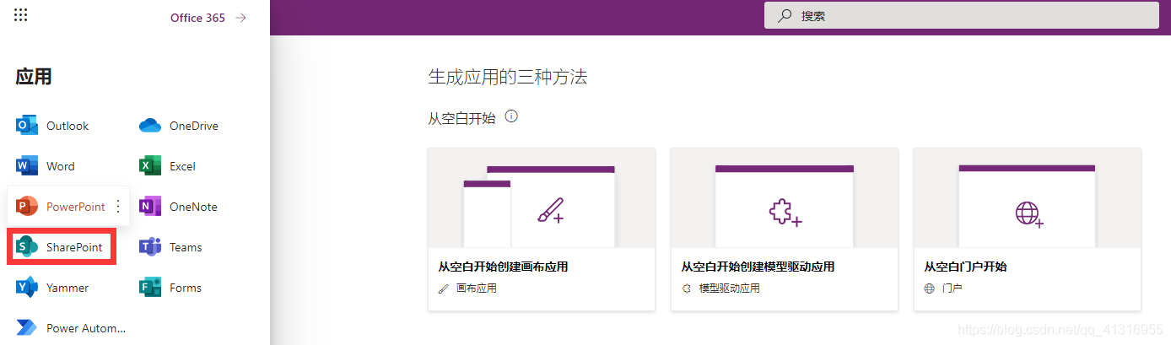Click the 应用 heading
The width and height of the screenshot is (1171, 345).
pyautogui.click(x=34, y=77)
